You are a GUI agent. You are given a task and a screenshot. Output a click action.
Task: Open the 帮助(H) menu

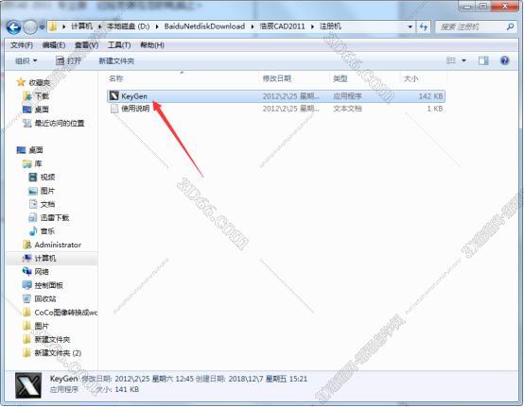click(152, 44)
